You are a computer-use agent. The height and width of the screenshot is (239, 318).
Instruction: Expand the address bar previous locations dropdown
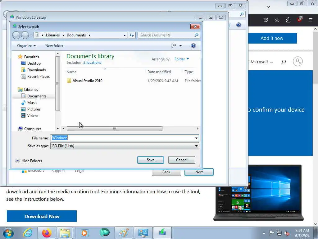coord(125,35)
